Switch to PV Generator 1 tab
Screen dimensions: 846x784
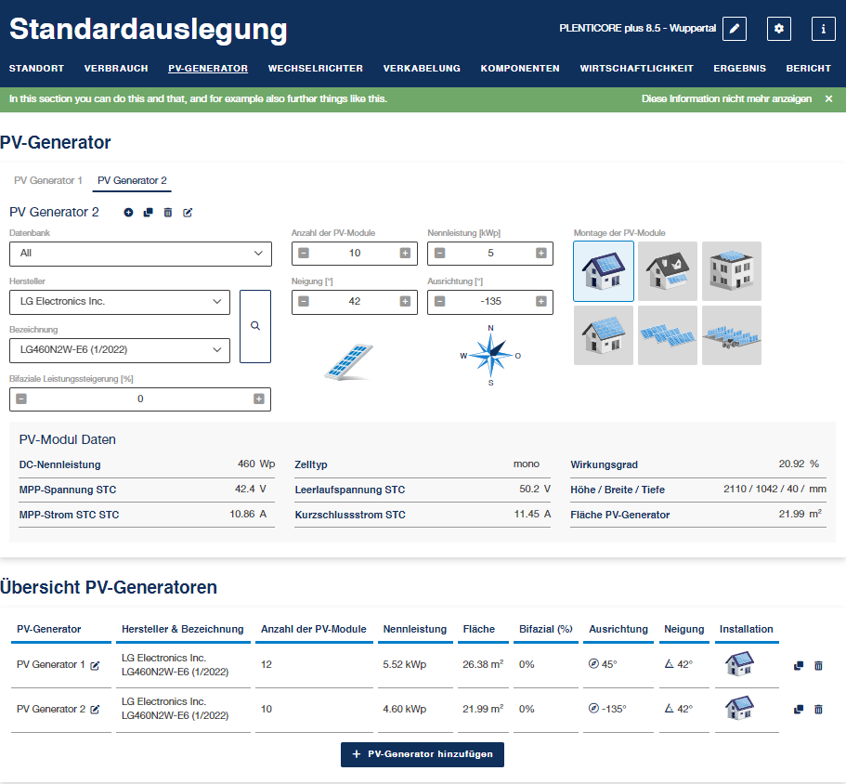48,180
